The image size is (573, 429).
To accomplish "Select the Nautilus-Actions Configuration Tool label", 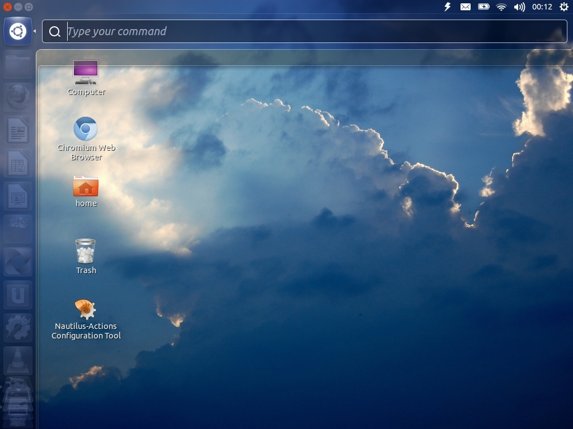I will (86, 331).
